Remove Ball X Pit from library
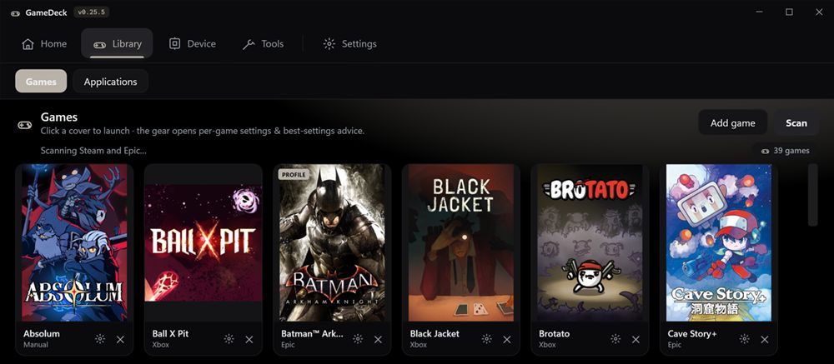Screen dimensions: 834x364 pos(249,339)
